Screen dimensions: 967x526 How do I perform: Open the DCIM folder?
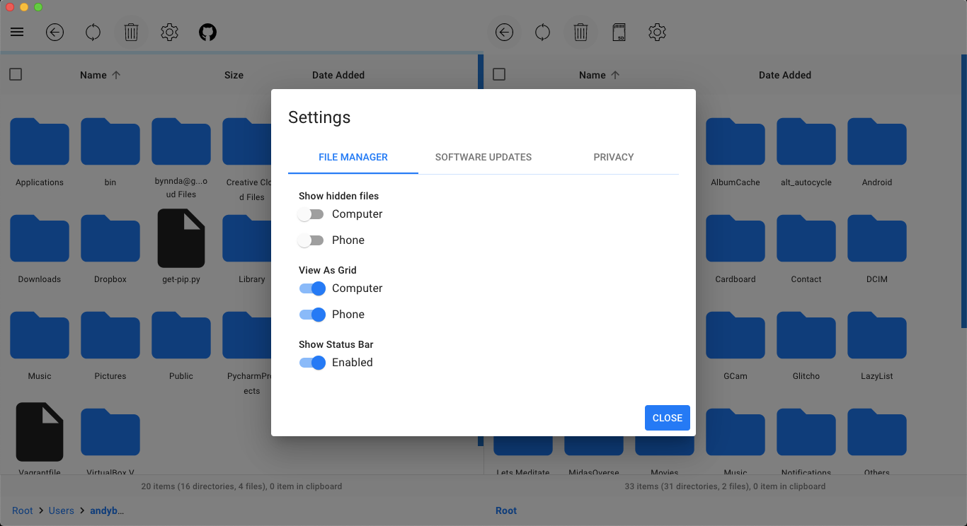pos(877,239)
